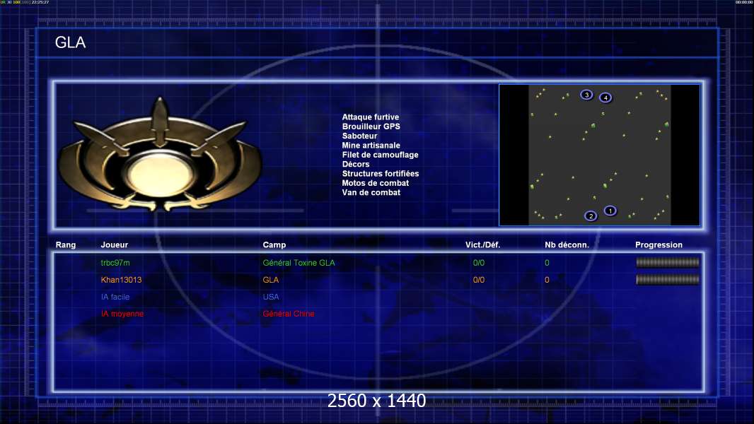754x424 pixels.
Task: Click the 'Van de combat' entry
Action: click(371, 192)
